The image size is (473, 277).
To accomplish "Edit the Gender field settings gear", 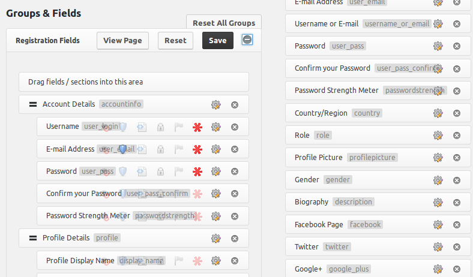I will point(438,180).
